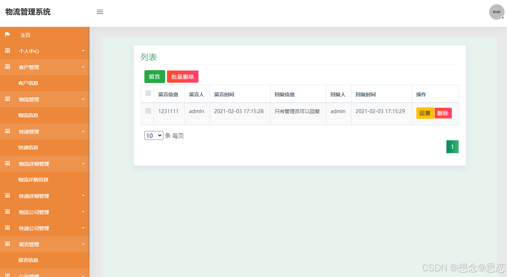
Task: Click the 留言人 column header
Action: coord(197,94)
